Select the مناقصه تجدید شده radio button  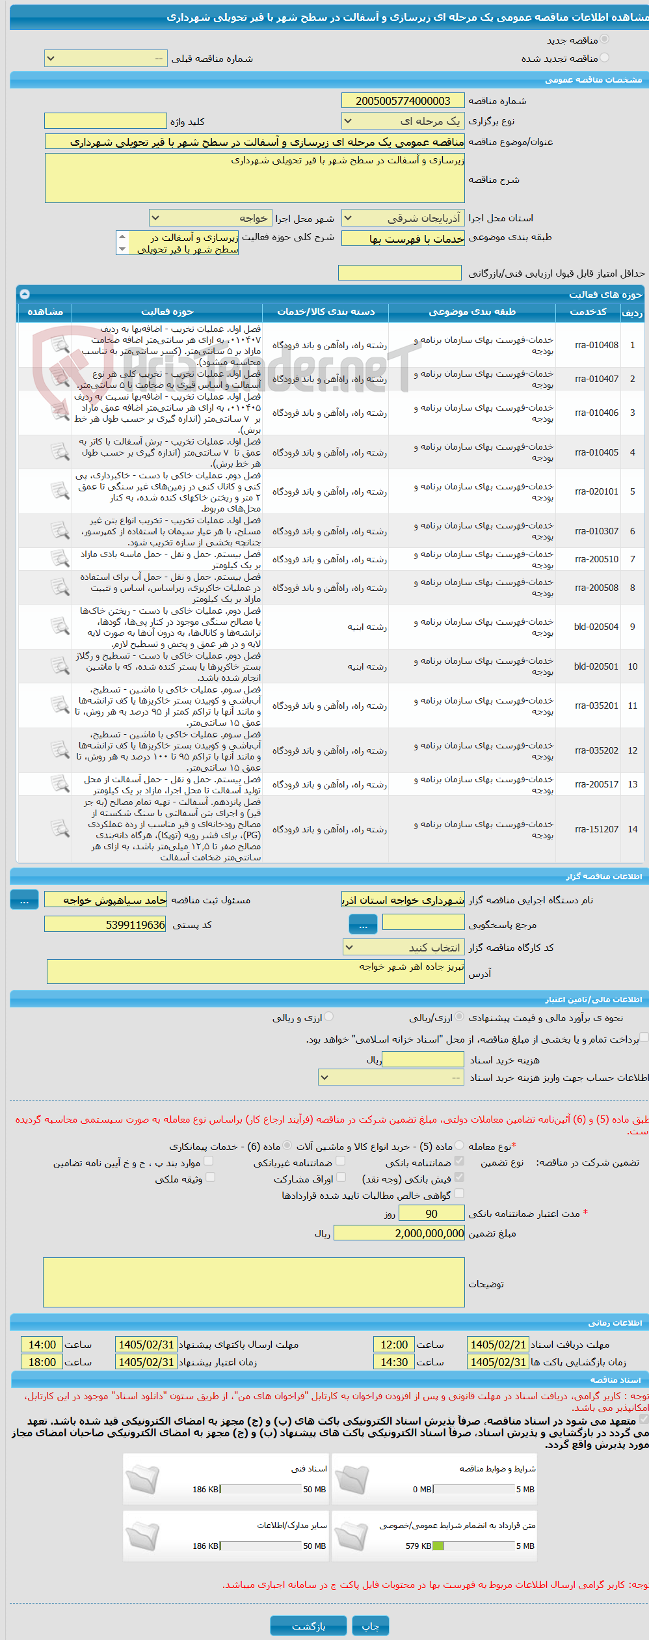point(605,58)
